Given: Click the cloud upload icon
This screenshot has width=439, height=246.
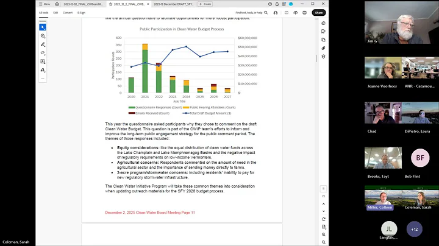Looking at the screenshot, I should point(295,13).
